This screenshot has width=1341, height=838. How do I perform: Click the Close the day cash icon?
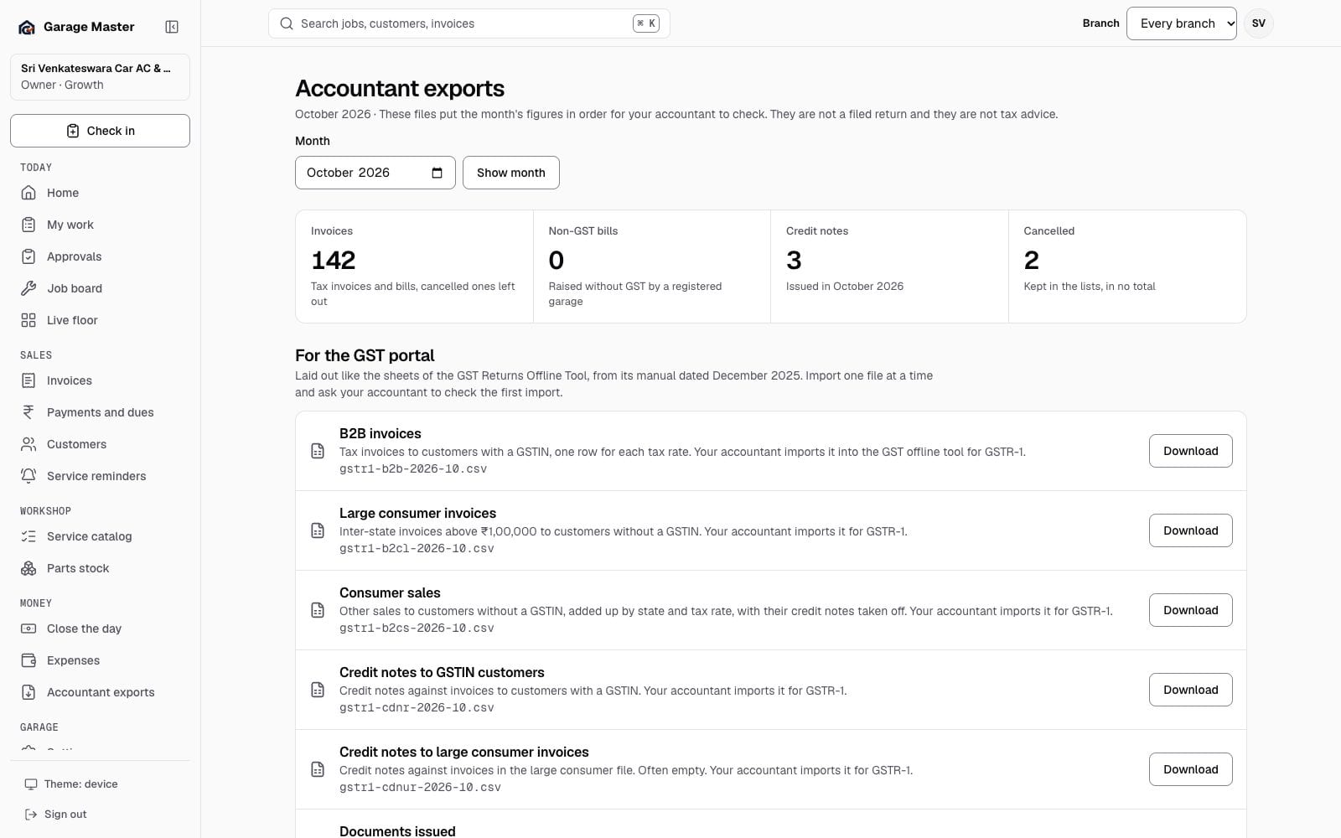point(28,628)
